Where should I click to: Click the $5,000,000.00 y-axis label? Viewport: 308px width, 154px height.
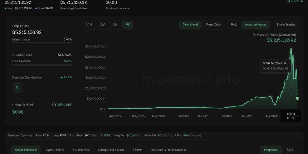pyautogui.click(x=97, y=99)
